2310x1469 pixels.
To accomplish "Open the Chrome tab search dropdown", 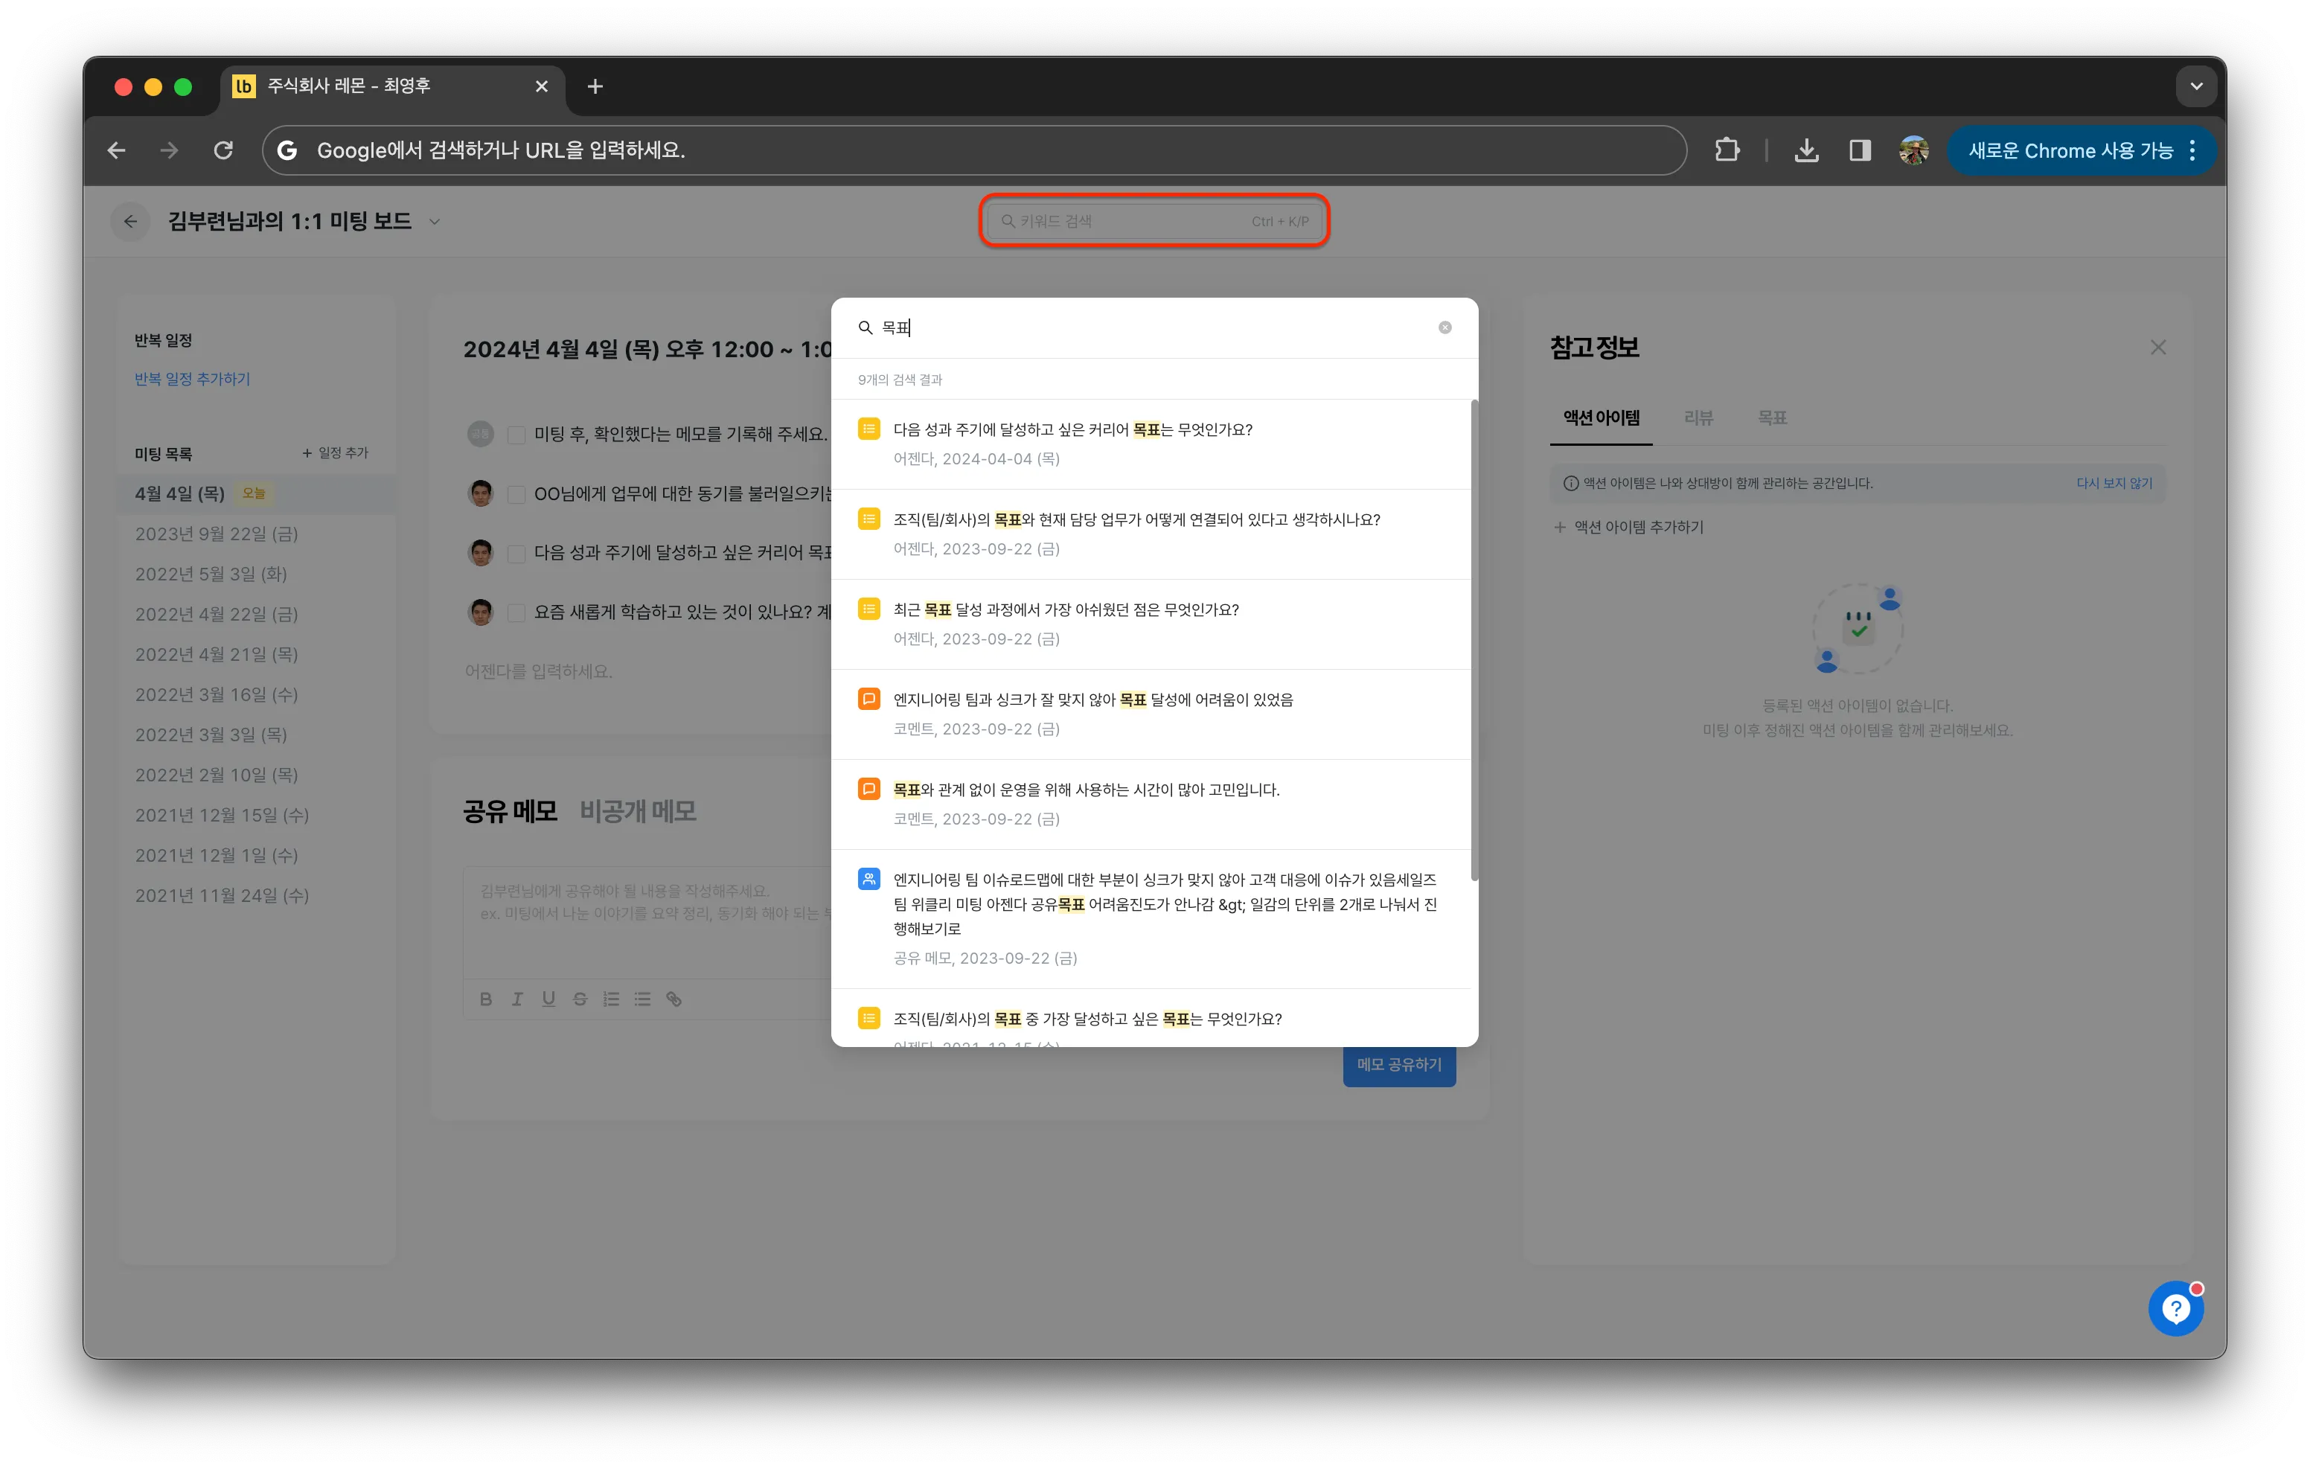I will pyautogui.click(x=2196, y=86).
